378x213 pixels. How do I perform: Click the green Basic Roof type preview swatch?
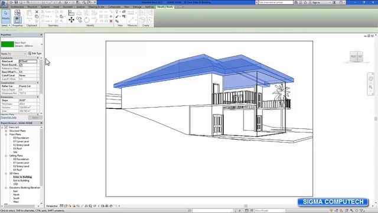[x=8, y=44]
